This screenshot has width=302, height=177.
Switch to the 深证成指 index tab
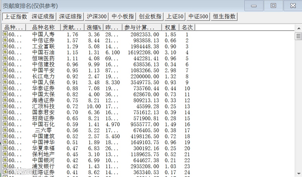click(x=43, y=16)
